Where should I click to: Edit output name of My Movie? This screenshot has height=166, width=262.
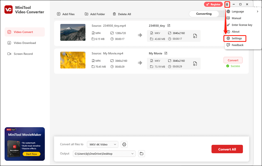point(166,53)
